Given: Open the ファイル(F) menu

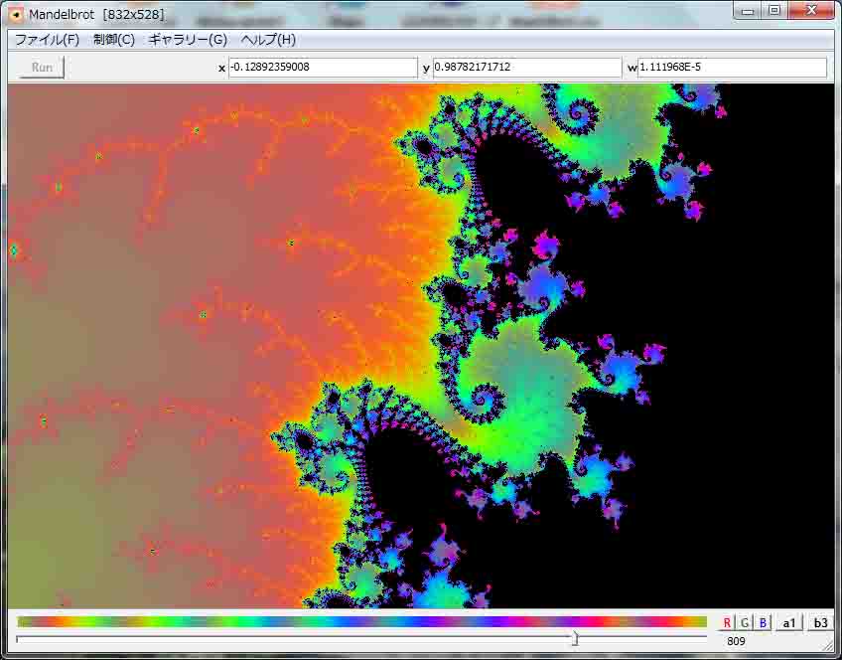Looking at the screenshot, I should tap(47, 40).
